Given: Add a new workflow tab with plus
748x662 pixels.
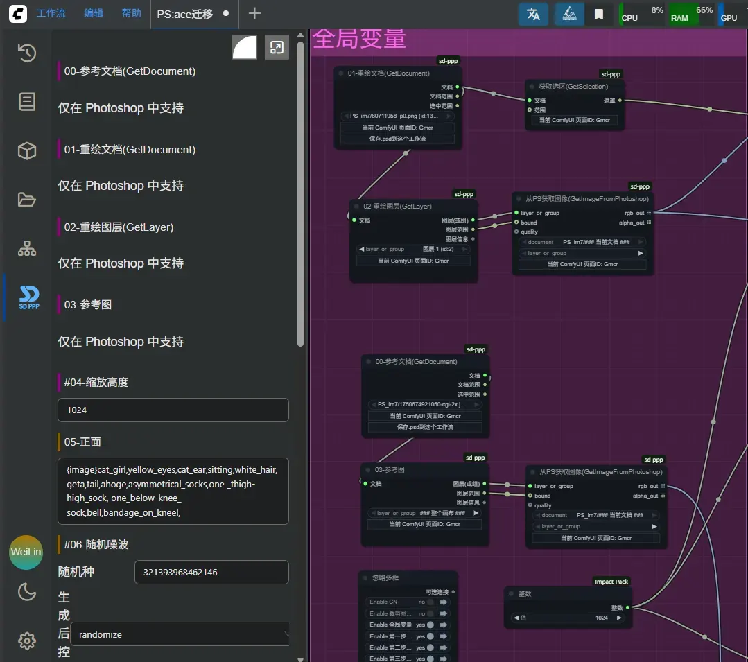Looking at the screenshot, I should [x=254, y=13].
